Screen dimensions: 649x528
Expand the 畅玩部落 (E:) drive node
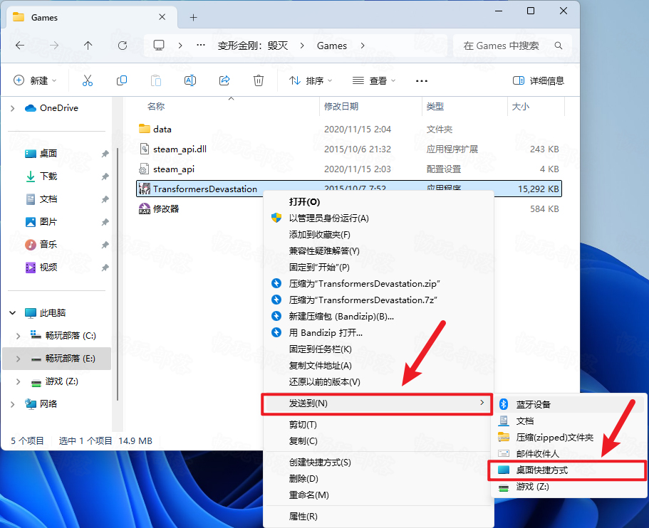pyautogui.click(x=19, y=359)
